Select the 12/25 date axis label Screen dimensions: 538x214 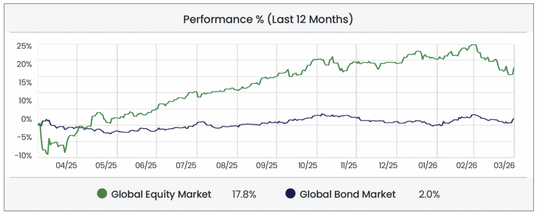tap(387, 165)
